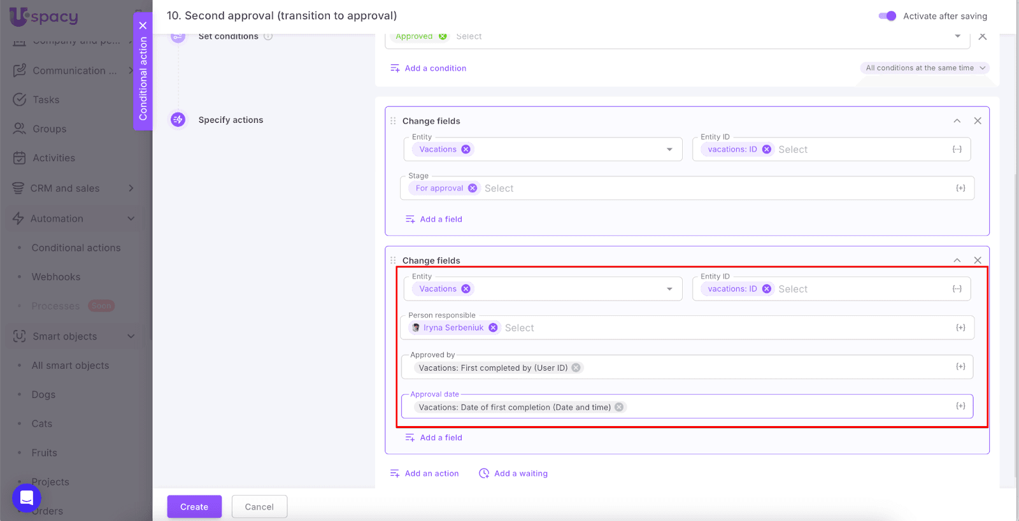Screen dimensions: 1019x521
Task: Remove the Iryna Serbeniuk responsible person chip
Action: (x=493, y=328)
